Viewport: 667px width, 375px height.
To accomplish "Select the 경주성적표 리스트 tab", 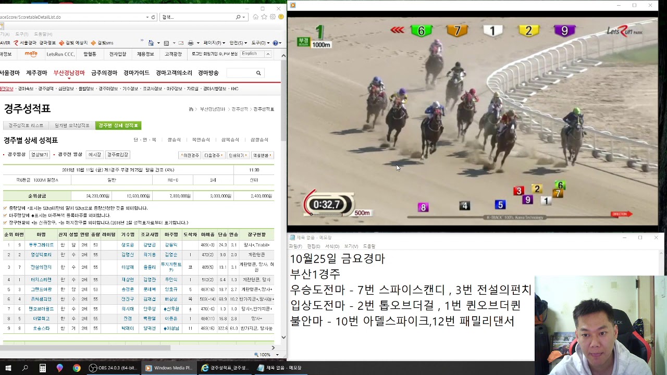I will [x=26, y=126].
